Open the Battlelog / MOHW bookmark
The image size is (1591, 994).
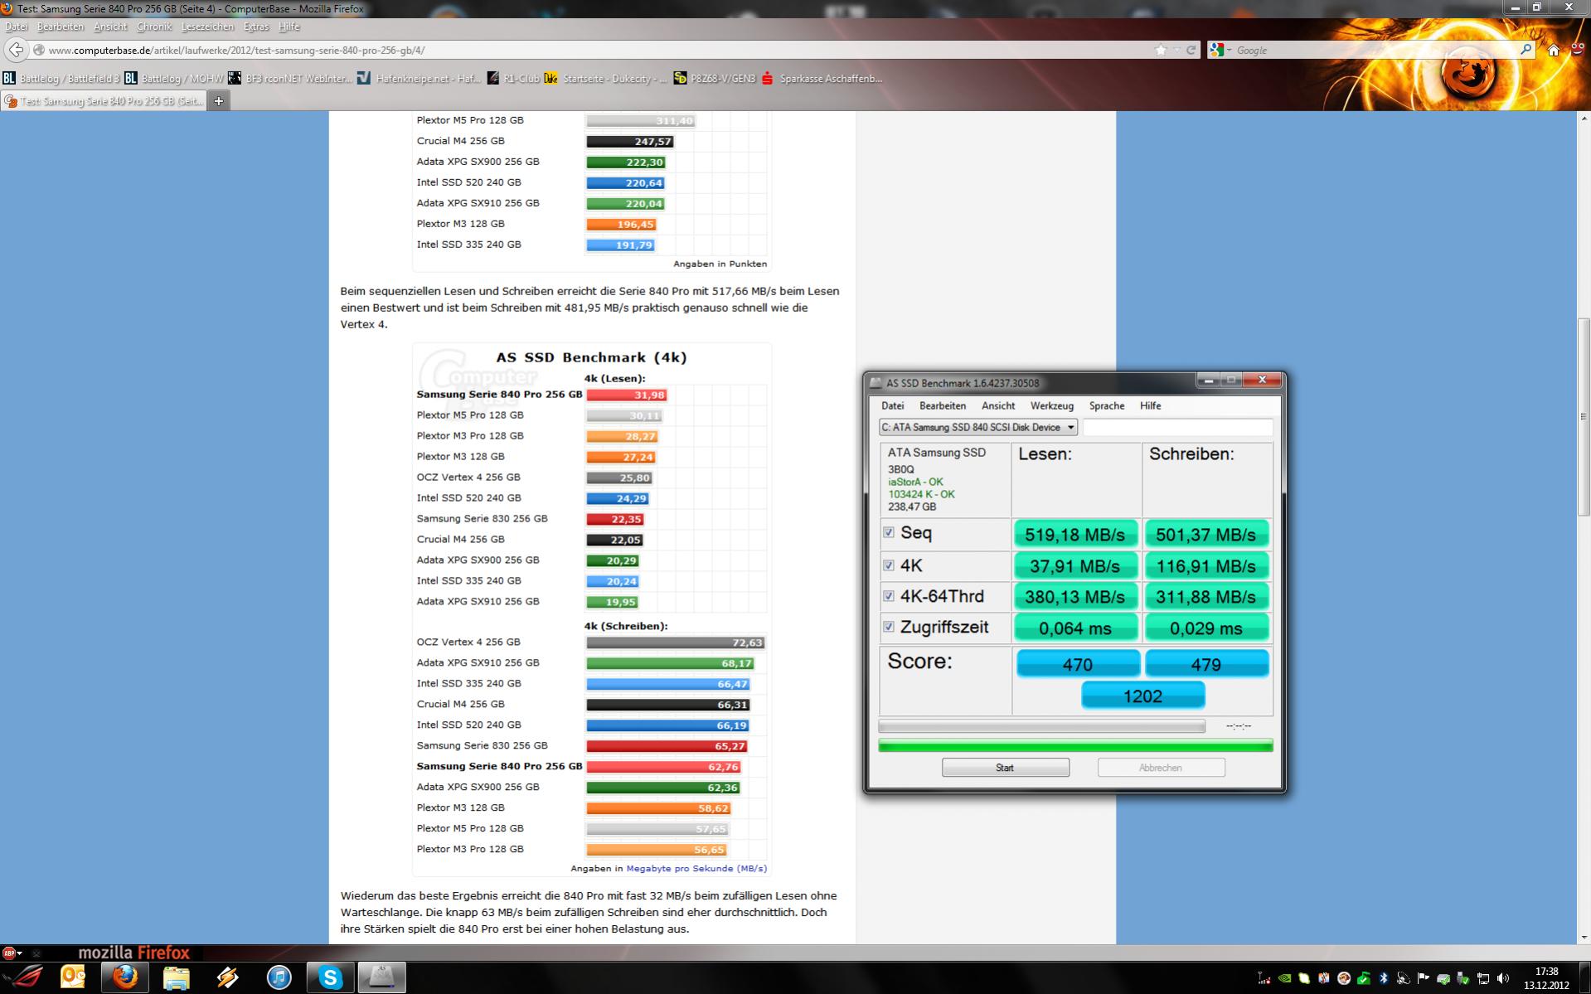pyautogui.click(x=174, y=79)
